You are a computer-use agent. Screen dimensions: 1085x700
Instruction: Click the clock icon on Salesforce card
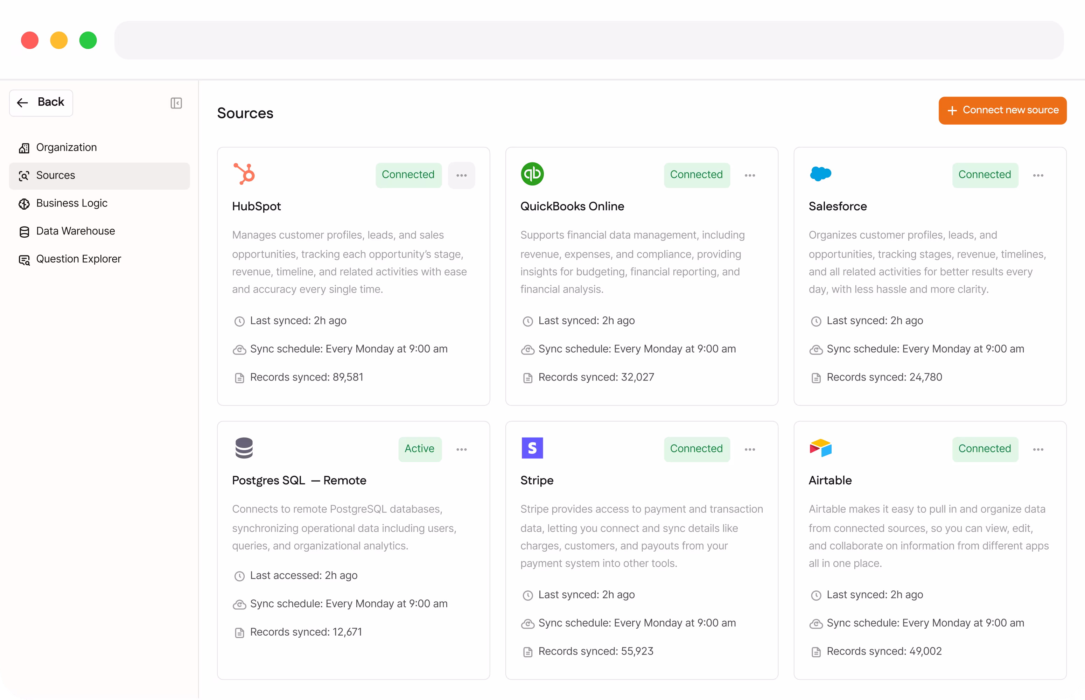click(816, 321)
